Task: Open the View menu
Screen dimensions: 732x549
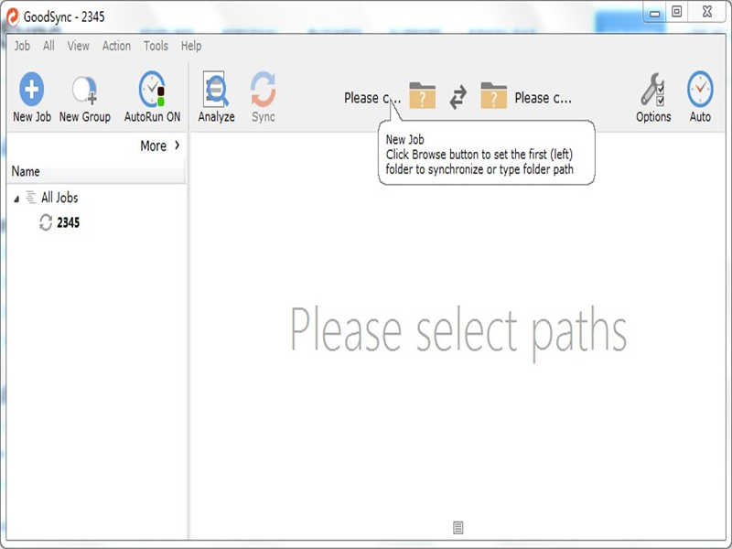Action: [78, 46]
